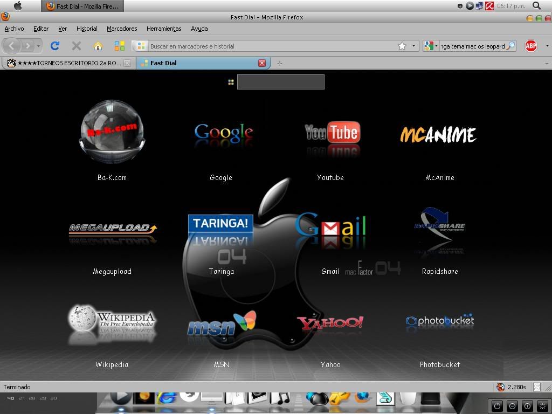This screenshot has width=552, height=414.
Task: Click the info button in bottom-right panel
Action: (x=527, y=406)
